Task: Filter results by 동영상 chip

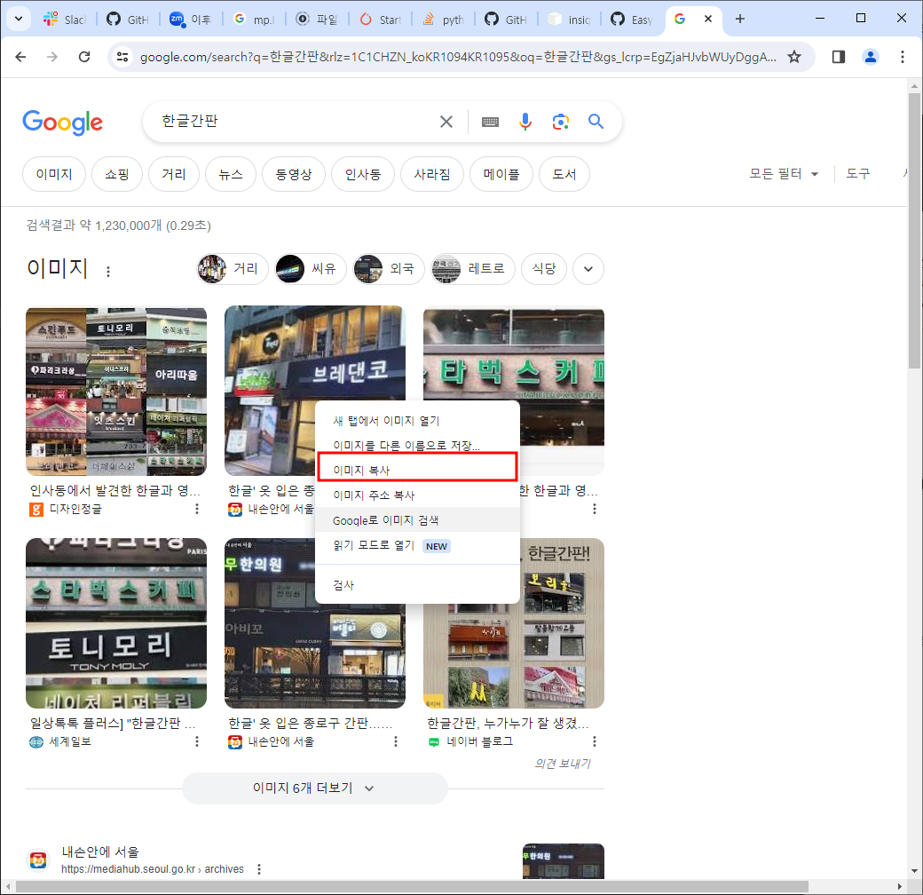Action: click(x=293, y=174)
